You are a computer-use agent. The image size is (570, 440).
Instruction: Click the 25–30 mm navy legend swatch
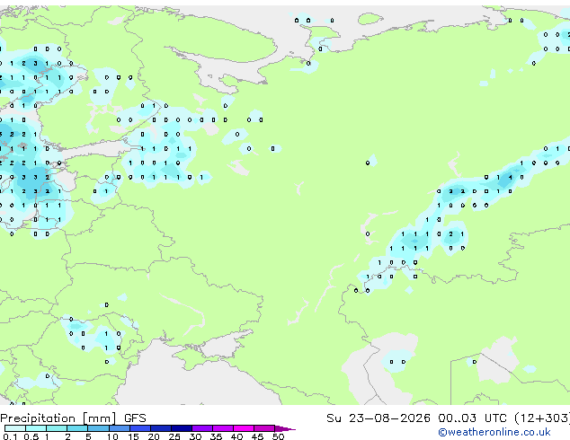coord(182,428)
